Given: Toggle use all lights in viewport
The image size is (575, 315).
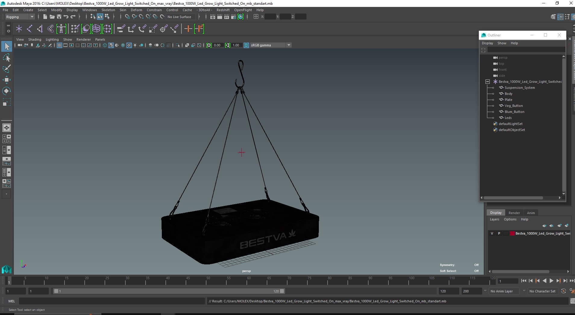Looking at the screenshot, I should (x=135, y=45).
